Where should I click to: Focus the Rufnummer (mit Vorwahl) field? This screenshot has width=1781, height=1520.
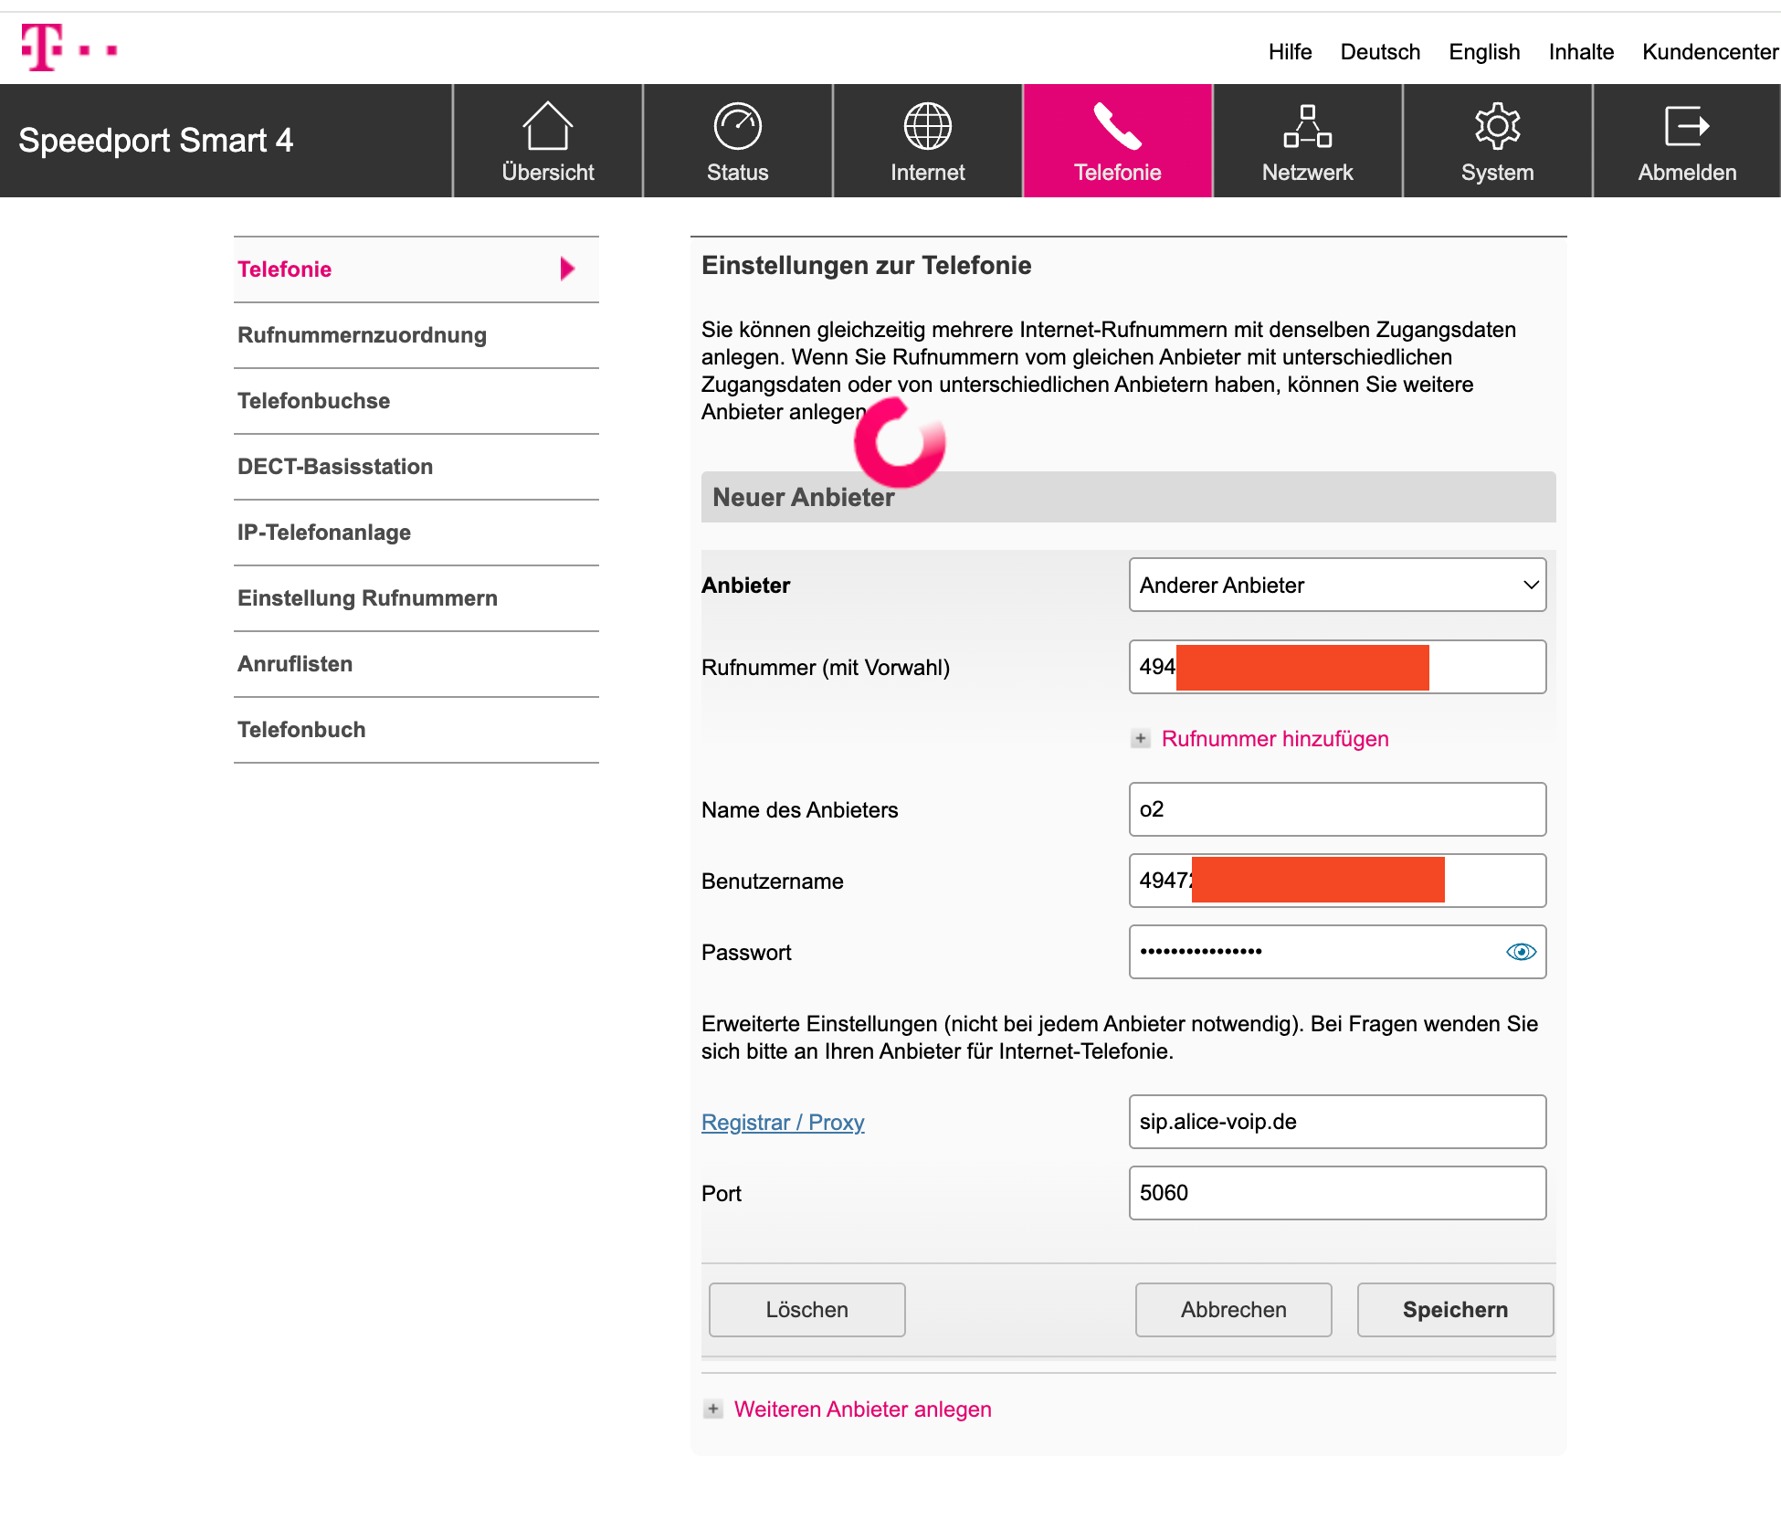[1337, 667]
